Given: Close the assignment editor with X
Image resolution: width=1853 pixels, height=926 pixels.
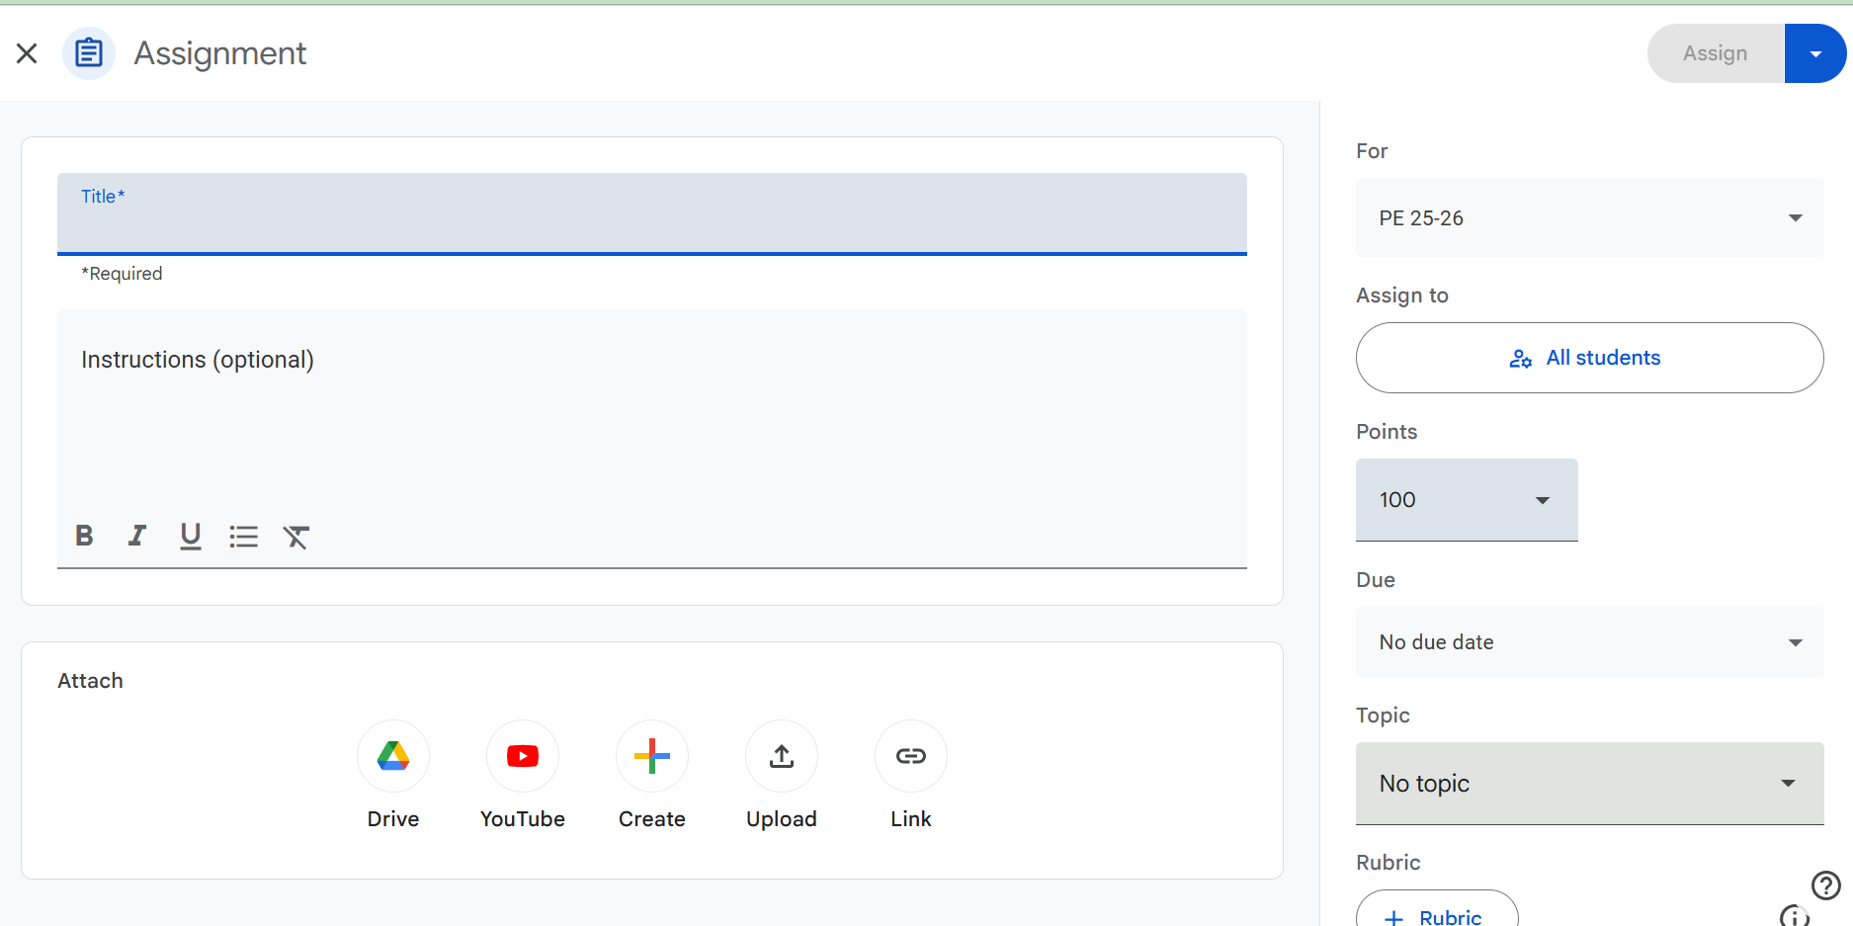Looking at the screenshot, I should click(27, 53).
